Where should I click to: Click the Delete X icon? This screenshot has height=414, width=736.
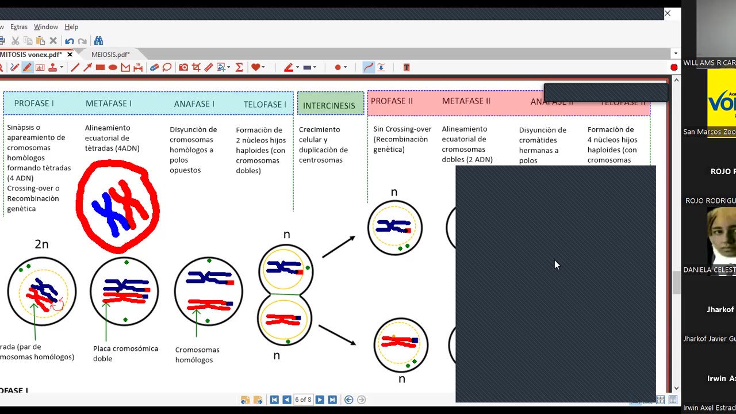[x=53, y=41]
